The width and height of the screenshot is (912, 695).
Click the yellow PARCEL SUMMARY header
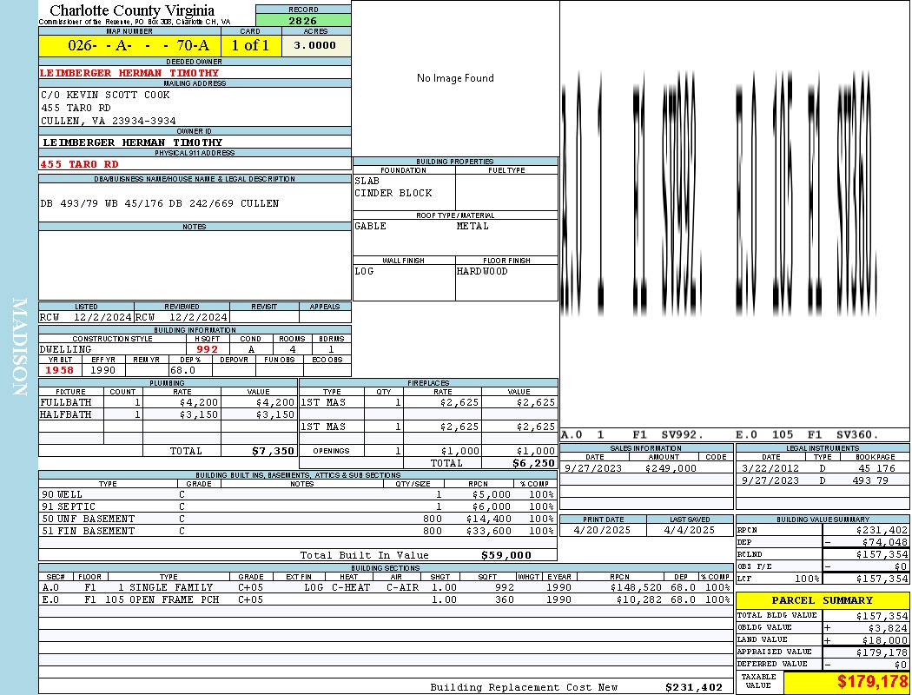[822, 600]
